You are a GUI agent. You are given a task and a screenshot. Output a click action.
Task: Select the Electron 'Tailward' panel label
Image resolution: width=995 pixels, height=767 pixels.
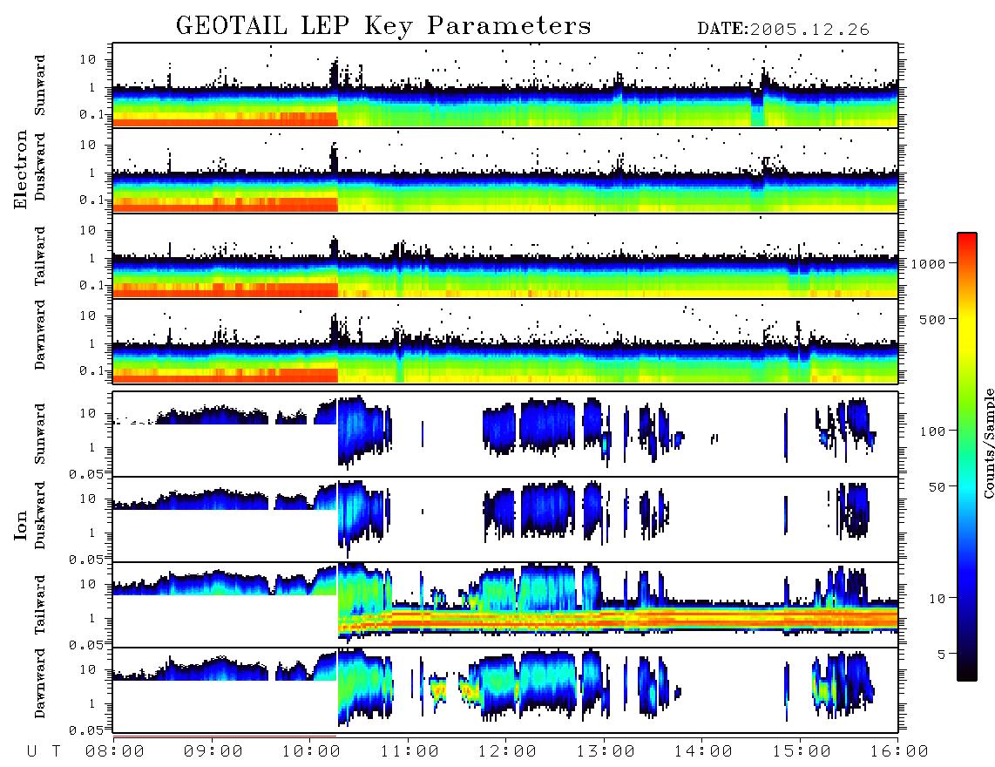(x=40, y=256)
